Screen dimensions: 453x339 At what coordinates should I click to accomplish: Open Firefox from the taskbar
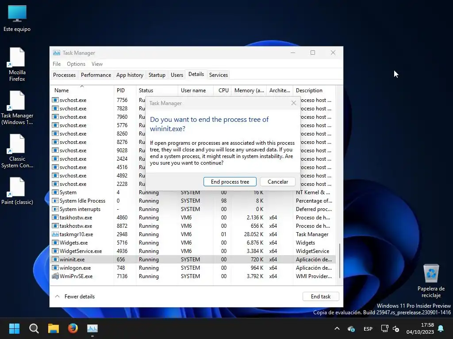point(73,328)
